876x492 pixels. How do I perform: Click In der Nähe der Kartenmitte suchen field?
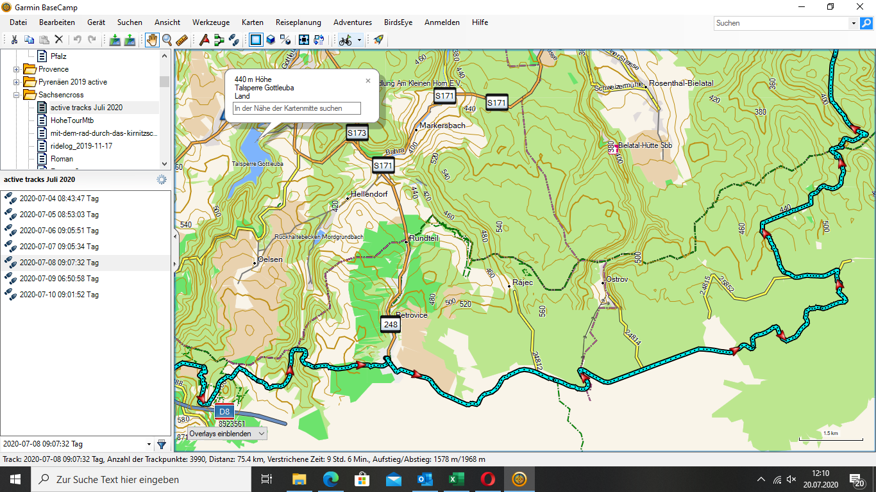click(x=297, y=108)
